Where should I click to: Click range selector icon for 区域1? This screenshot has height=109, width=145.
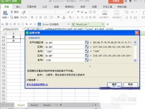(87, 47)
